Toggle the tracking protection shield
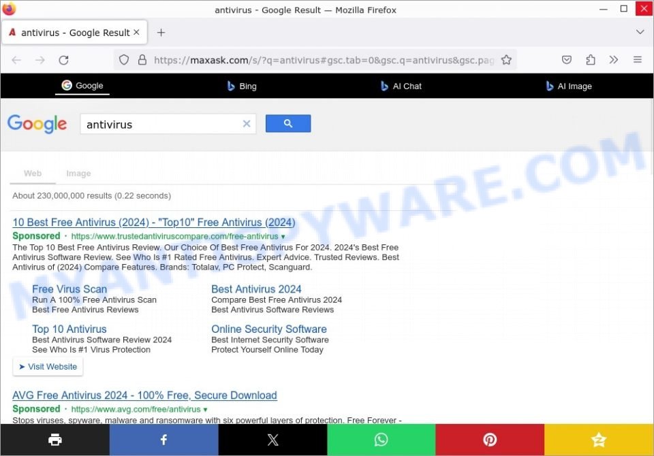The width and height of the screenshot is (654, 456). [x=123, y=60]
